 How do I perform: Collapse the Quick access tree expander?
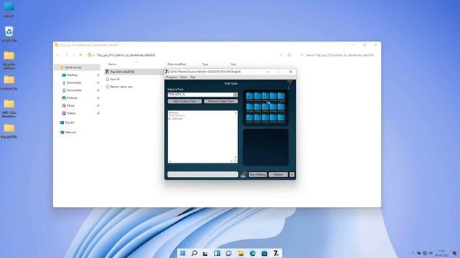click(x=57, y=67)
